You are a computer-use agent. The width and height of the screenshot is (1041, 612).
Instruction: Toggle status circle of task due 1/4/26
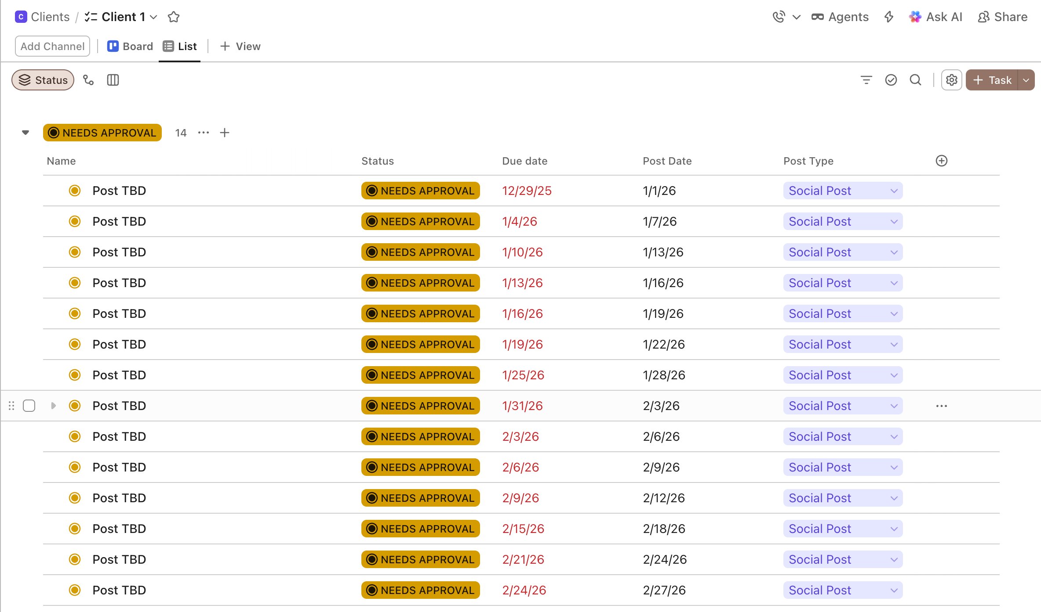[x=75, y=221]
